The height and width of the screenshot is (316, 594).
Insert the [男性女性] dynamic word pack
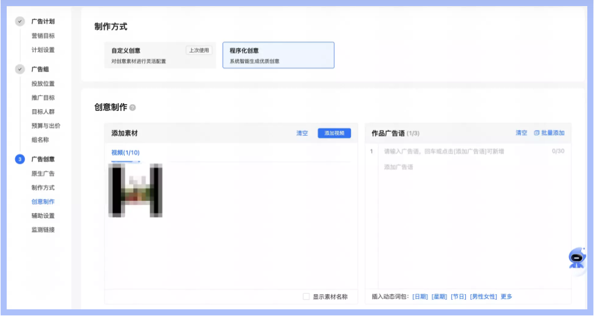point(483,297)
